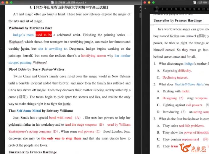Maximize the right Word window with the green button
Viewport: 209px width, 154px height.
click(154, 2)
